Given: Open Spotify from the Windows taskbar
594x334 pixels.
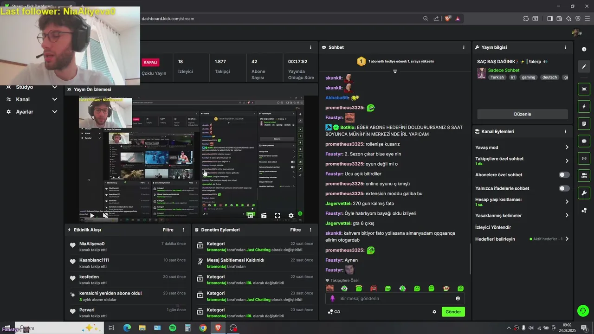Looking at the screenshot, I should pos(173,328).
